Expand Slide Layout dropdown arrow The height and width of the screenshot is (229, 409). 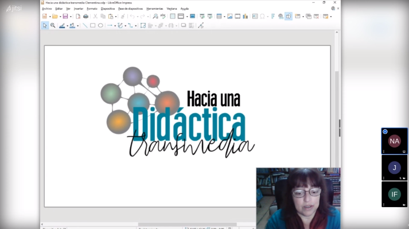pos(331,17)
